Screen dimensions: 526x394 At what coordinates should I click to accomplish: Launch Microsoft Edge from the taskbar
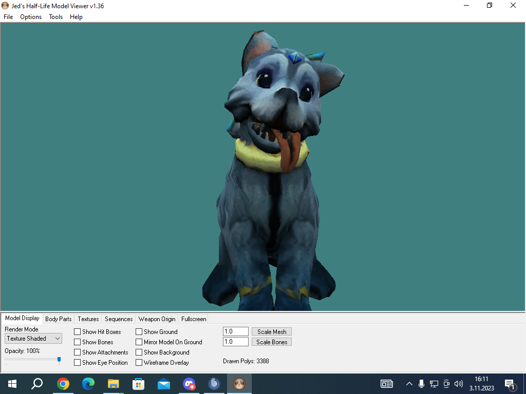click(x=88, y=384)
